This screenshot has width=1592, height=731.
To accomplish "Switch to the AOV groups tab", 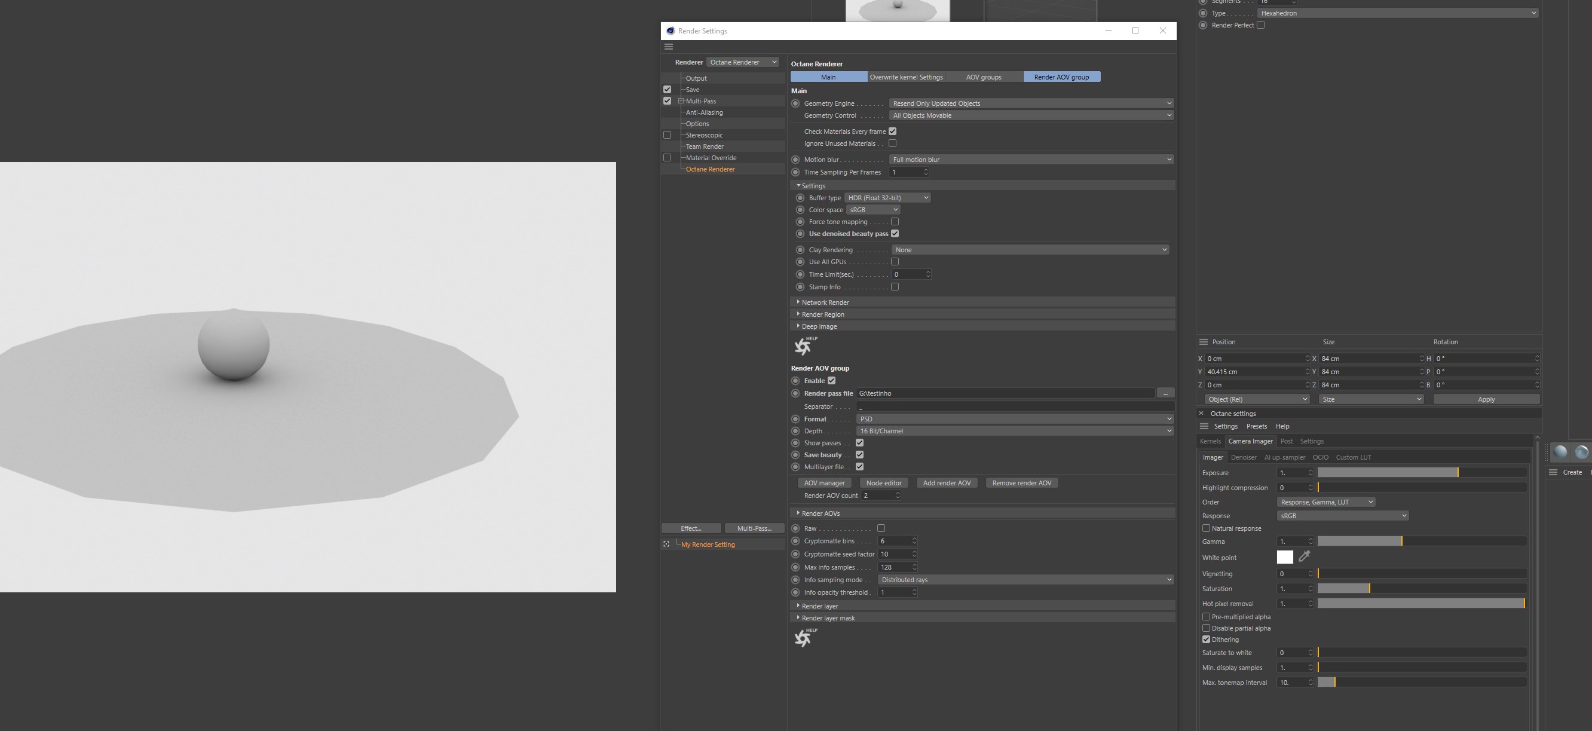I will pyautogui.click(x=983, y=77).
